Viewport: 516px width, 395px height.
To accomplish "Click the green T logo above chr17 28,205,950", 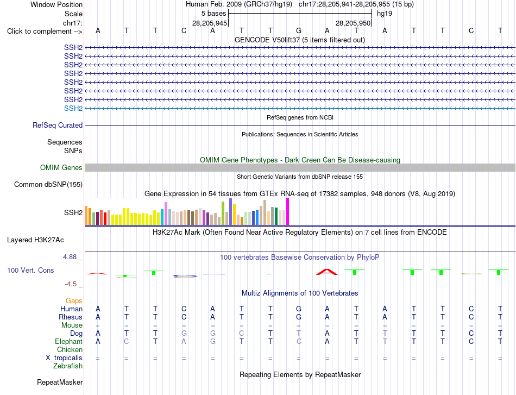I will (355, 272).
